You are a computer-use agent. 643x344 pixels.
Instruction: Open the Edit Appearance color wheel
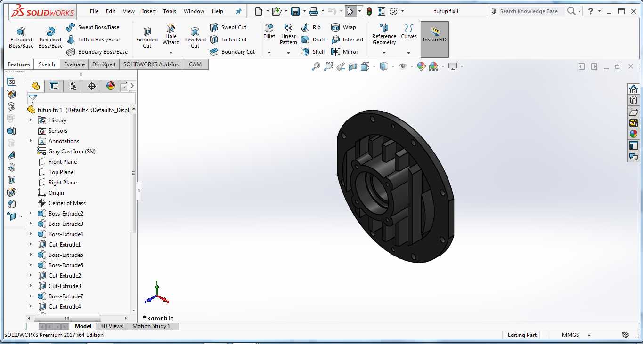coord(421,67)
